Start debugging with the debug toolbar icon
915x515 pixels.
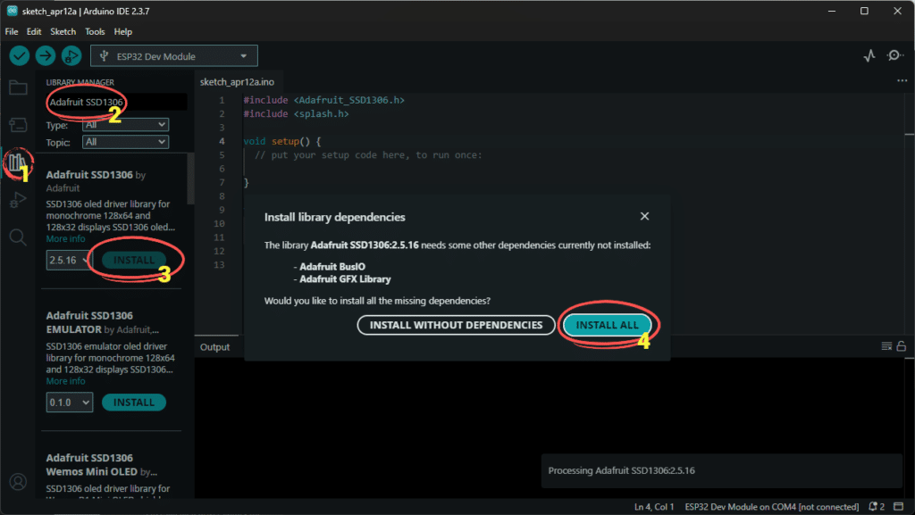coord(71,56)
